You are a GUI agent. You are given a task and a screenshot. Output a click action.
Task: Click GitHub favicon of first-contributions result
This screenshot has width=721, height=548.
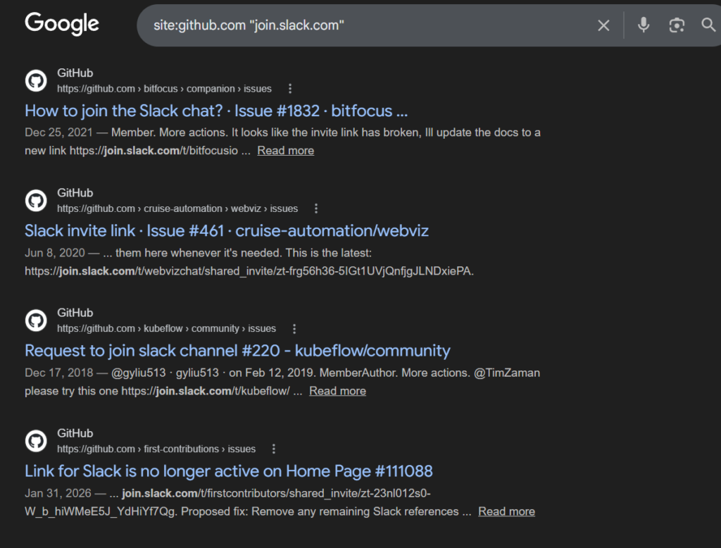[36, 441]
